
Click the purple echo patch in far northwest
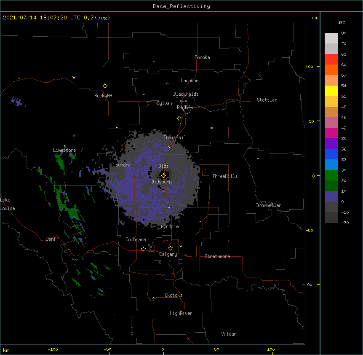coord(17,102)
